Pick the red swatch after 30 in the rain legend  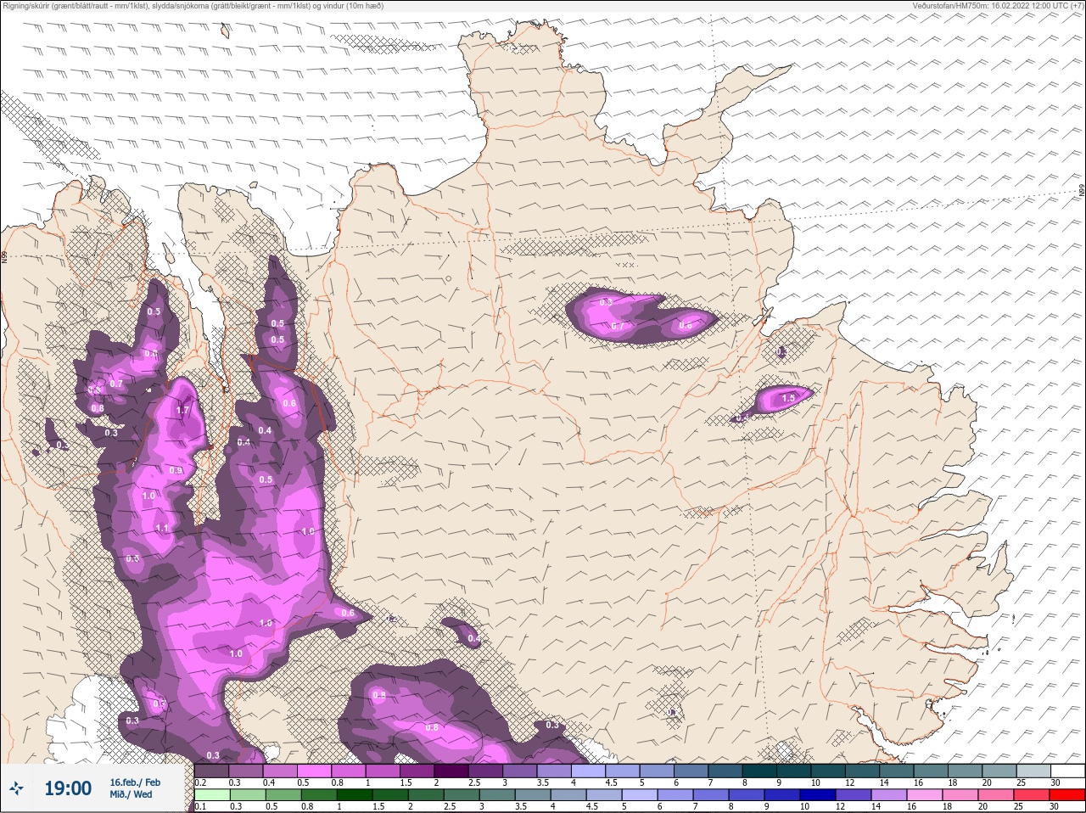coord(1067,795)
